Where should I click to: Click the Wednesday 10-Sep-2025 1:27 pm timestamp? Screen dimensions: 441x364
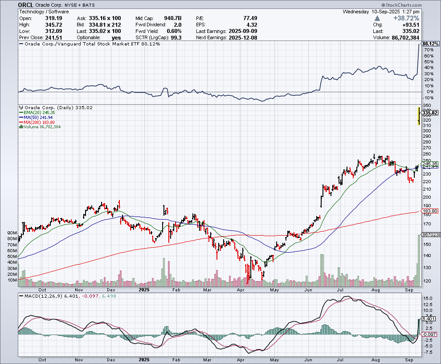381,12
